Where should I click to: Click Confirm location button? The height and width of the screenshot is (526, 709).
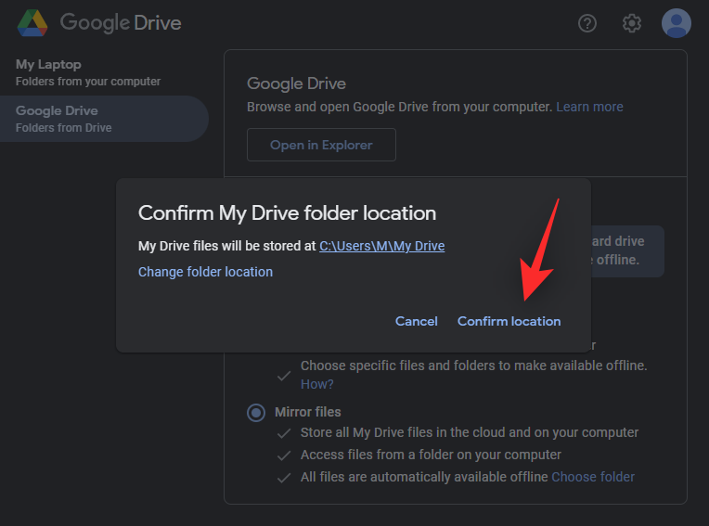click(x=509, y=321)
